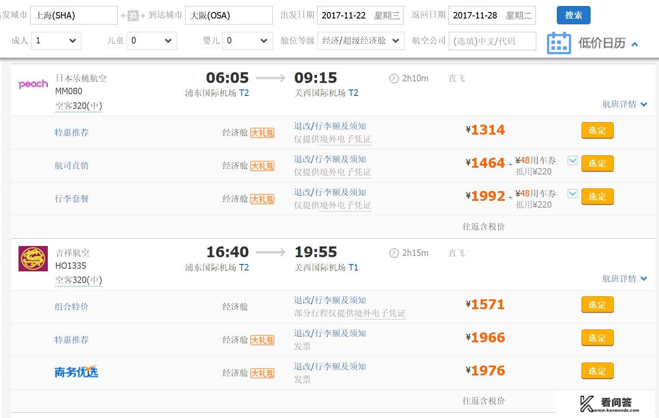The width and height of the screenshot is (659, 418).
Task: Open the cabin class dropdown
Action: 361,41
